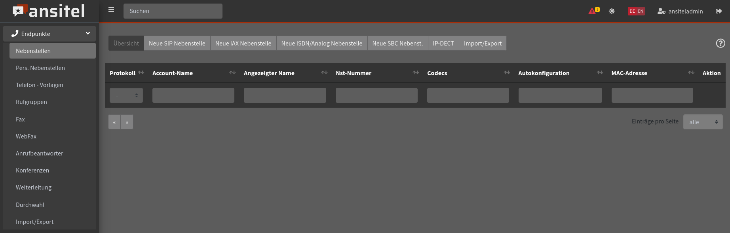730x233 pixels.
Task: Switch language to EN
Action: pos(641,11)
